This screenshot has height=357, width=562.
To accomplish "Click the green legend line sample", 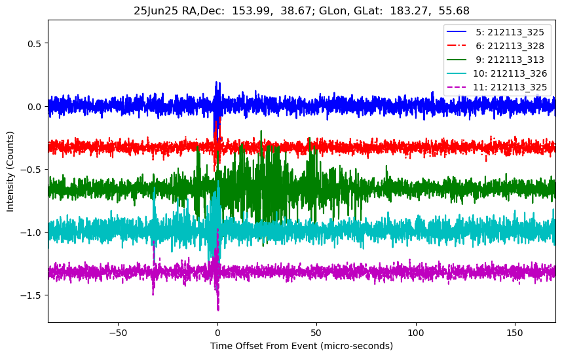I will [459, 59].
